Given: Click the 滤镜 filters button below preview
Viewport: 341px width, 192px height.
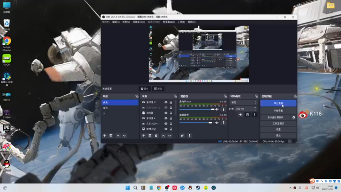Looking at the screenshot, I should click(158, 89).
